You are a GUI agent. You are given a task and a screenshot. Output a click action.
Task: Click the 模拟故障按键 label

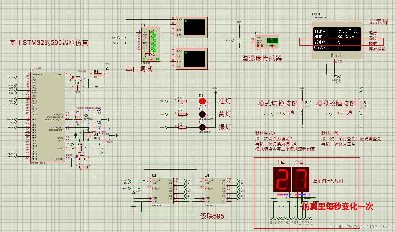point(336,103)
